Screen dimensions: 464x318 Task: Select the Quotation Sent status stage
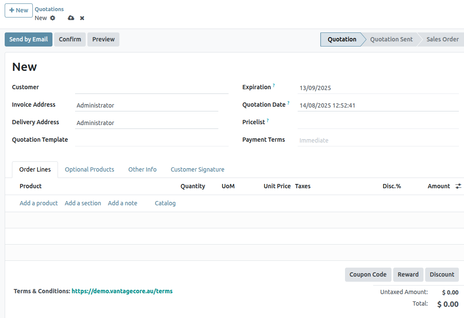tap(391, 39)
